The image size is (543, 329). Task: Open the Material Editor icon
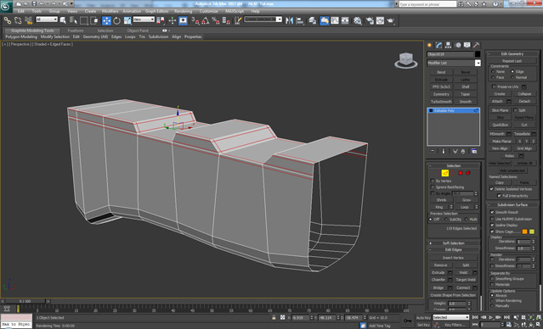358,20
